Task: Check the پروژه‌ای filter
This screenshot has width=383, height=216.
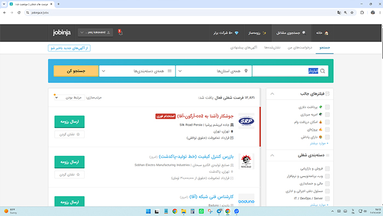Action: coord(327,130)
